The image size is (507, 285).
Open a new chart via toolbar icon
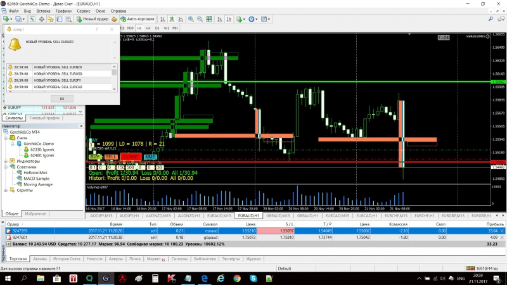pos(6,20)
